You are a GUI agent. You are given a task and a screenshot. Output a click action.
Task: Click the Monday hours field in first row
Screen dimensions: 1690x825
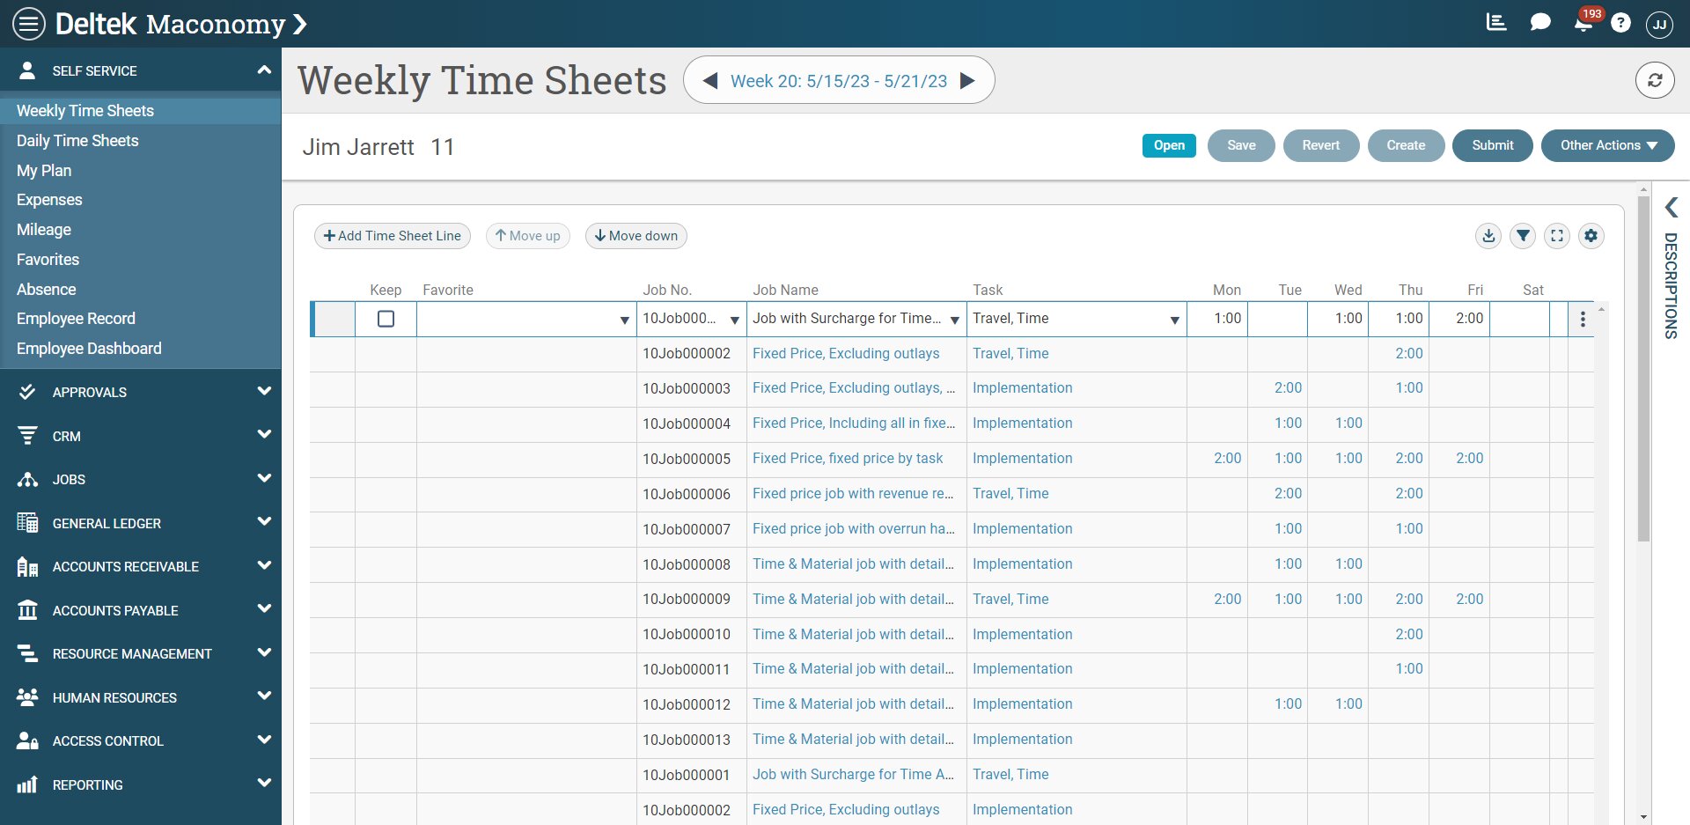click(x=1216, y=319)
